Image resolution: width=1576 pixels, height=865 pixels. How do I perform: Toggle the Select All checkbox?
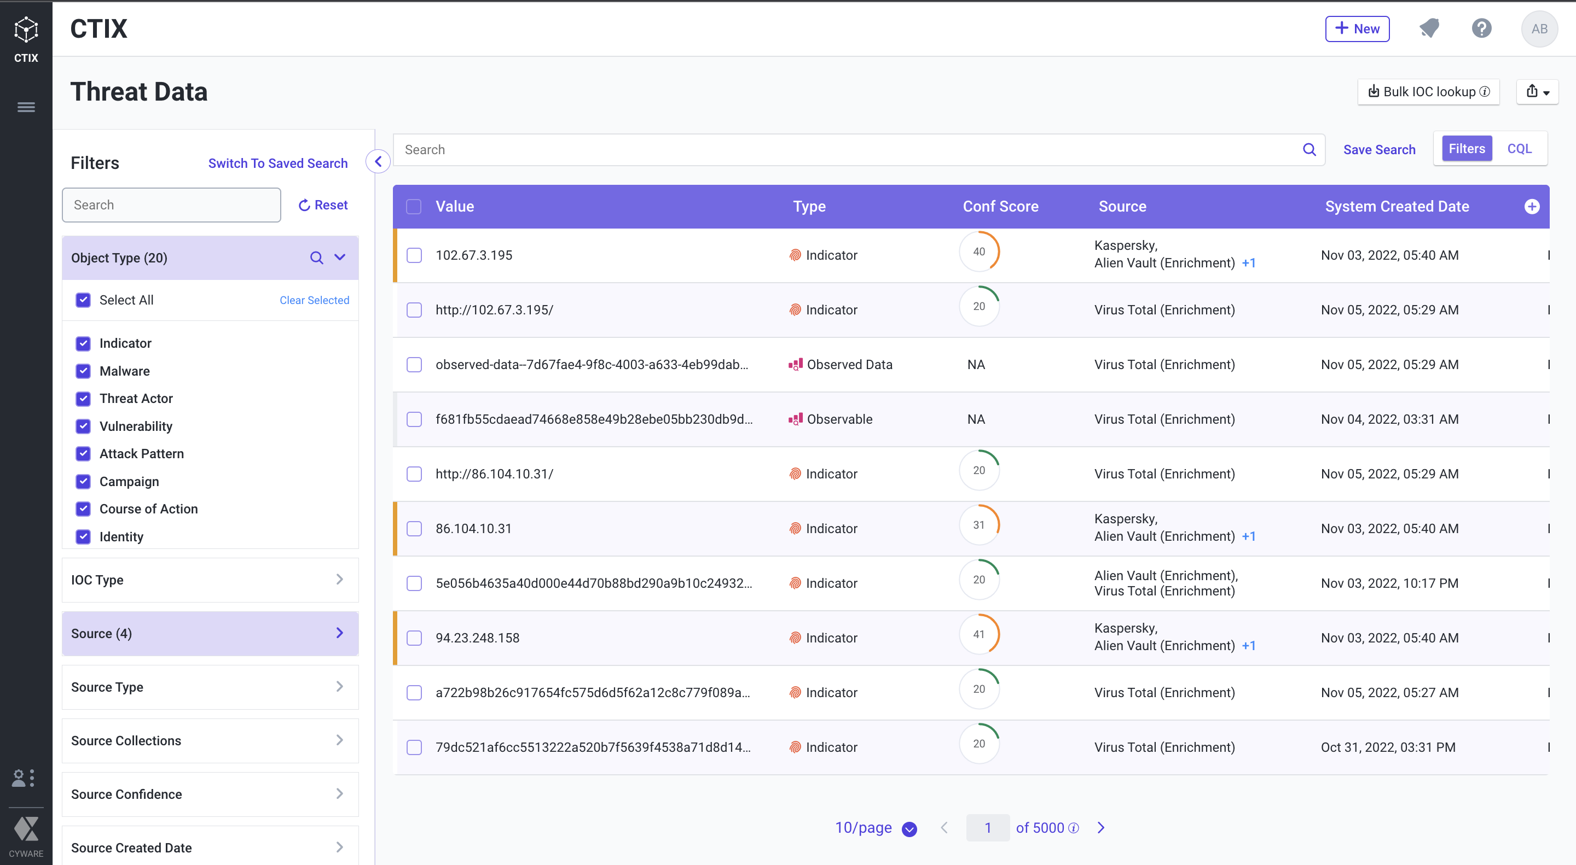click(x=83, y=300)
